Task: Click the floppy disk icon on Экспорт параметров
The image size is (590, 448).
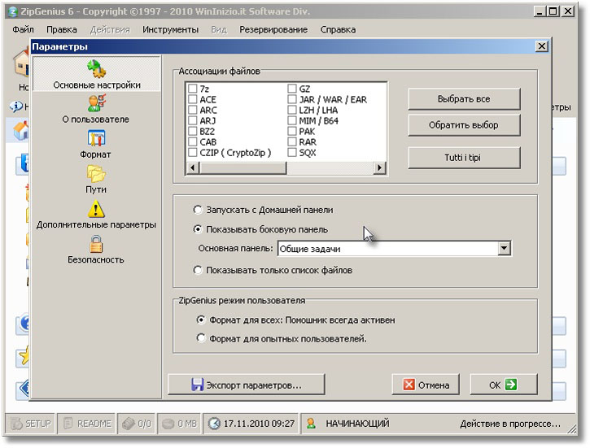Action: [197, 385]
